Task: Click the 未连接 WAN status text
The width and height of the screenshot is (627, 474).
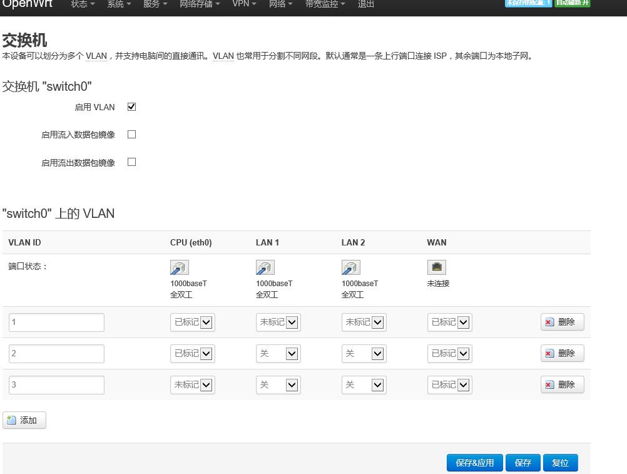Action: pos(438,284)
